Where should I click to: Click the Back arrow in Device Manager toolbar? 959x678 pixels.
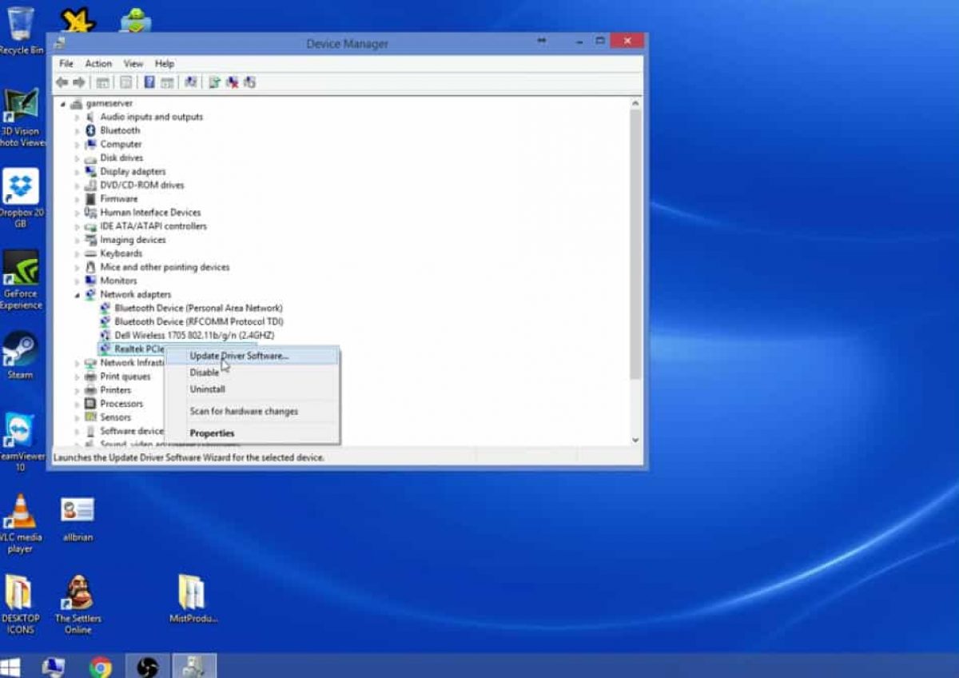point(62,82)
